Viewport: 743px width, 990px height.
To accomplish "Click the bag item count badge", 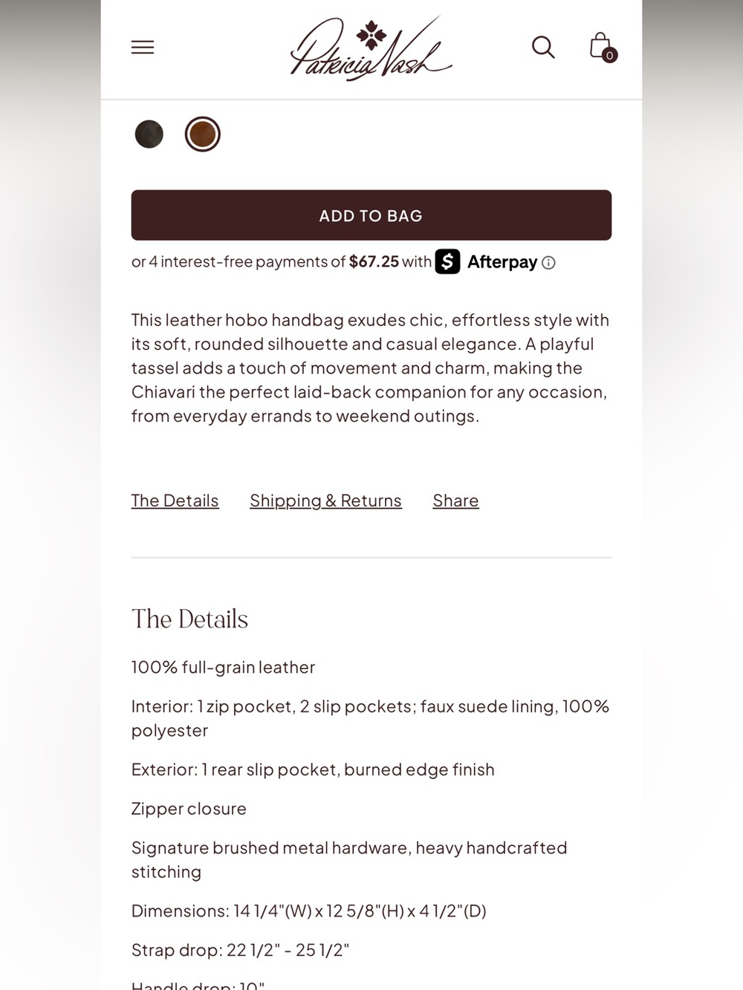I will (x=609, y=56).
